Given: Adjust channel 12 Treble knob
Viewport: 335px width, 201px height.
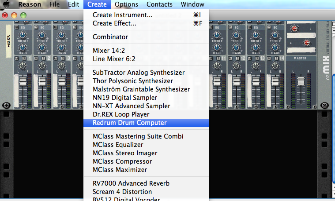Looking at the screenshot, I should 236,35.
